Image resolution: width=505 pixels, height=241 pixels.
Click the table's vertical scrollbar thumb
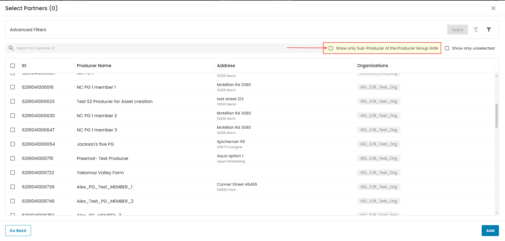[496, 116]
